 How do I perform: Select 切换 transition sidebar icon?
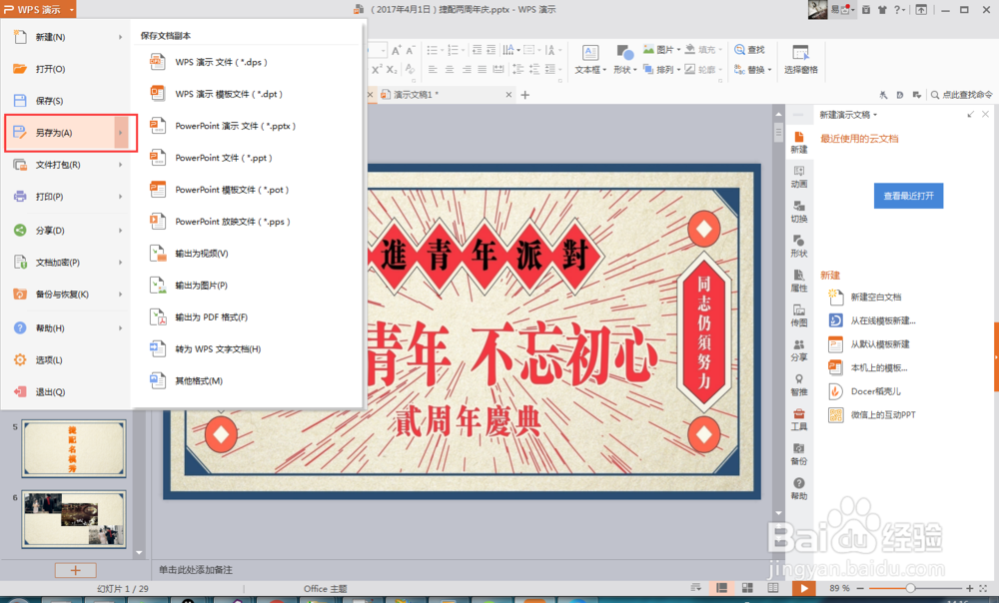pyautogui.click(x=799, y=212)
